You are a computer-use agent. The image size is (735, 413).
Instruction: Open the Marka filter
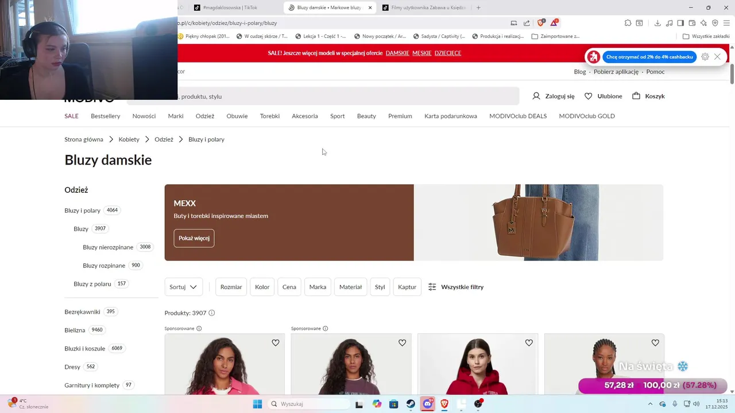(x=318, y=287)
